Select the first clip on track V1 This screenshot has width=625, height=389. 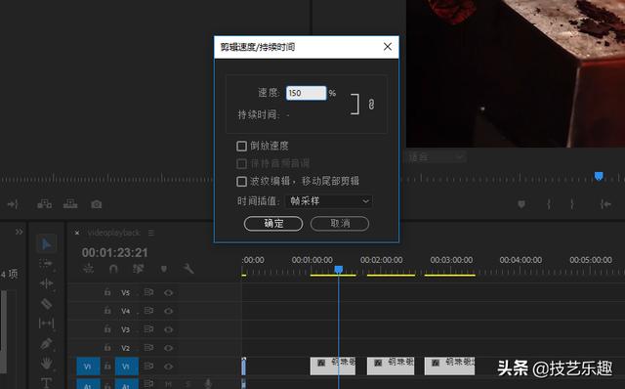(332, 366)
